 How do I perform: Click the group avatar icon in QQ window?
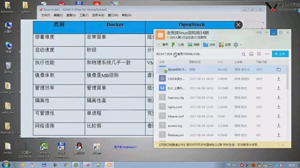pos(160,35)
